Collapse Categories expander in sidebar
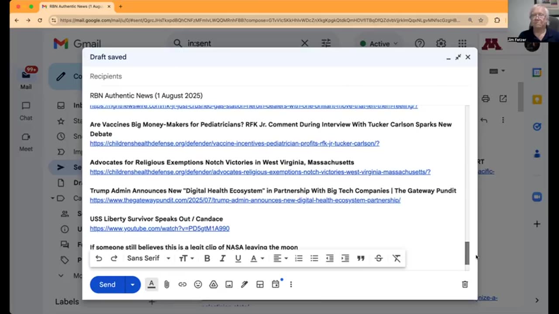Image resolution: width=559 pixels, height=314 pixels. pyautogui.click(x=53, y=198)
